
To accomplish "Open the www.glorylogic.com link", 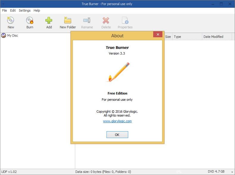I will [x=117, y=121].
